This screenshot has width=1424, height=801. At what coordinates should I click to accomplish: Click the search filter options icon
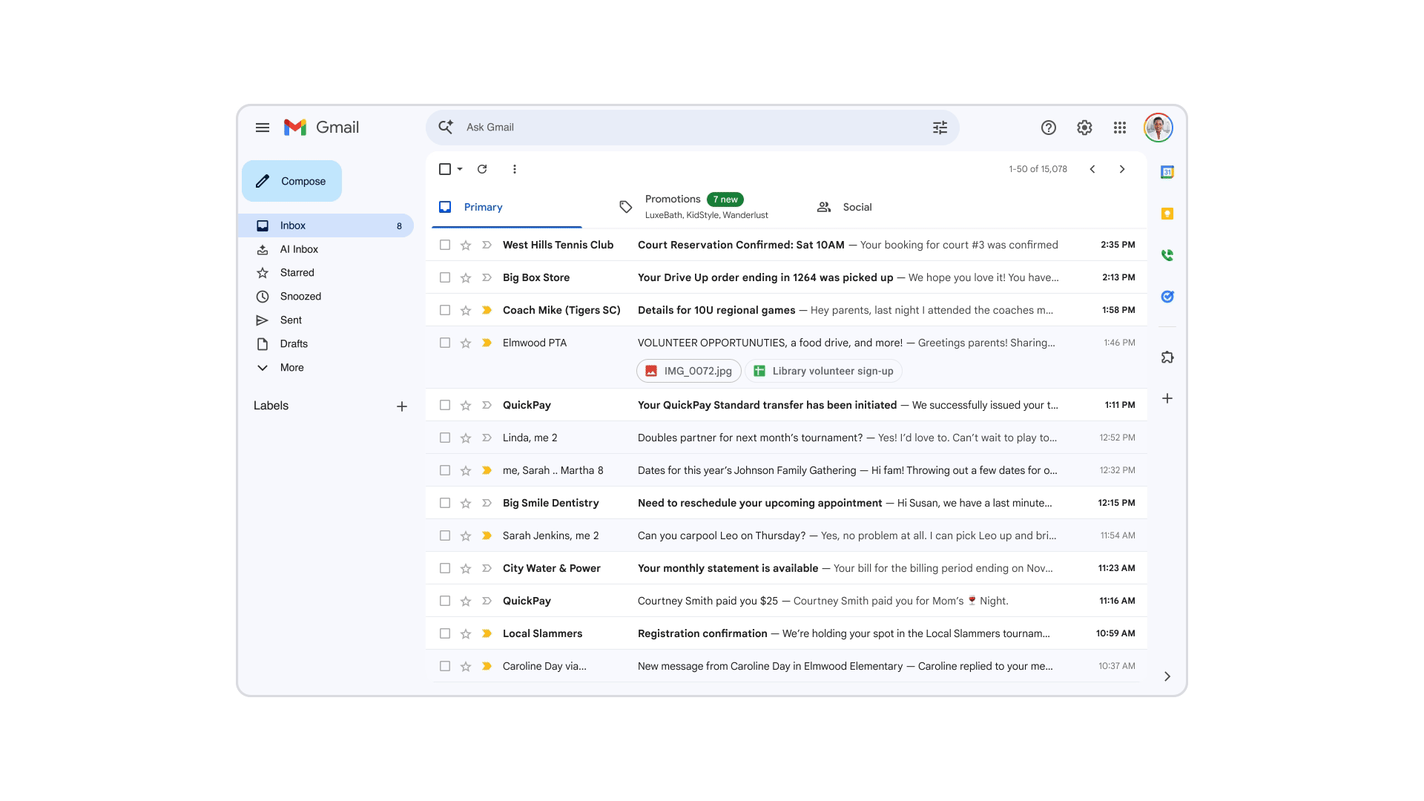pyautogui.click(x=940, y=128)
